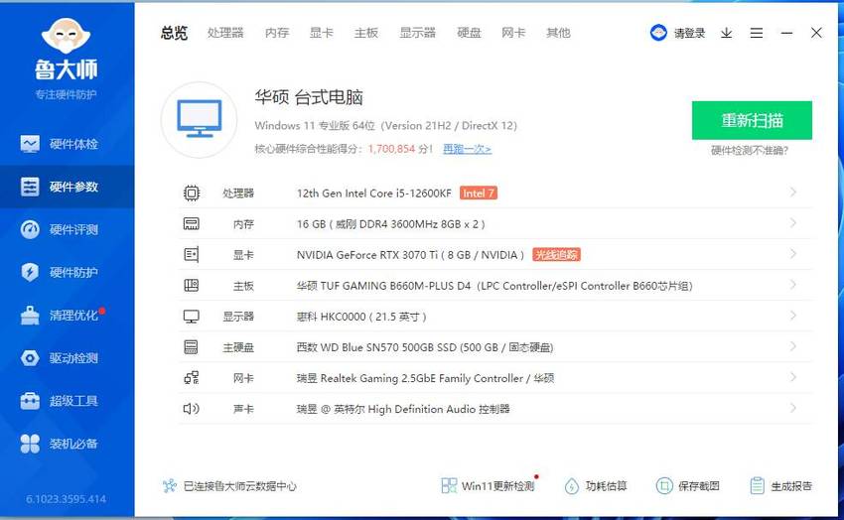Click the 网卡 network adapter icon
This screenshot has height=520, width=844.
(191, 378)
